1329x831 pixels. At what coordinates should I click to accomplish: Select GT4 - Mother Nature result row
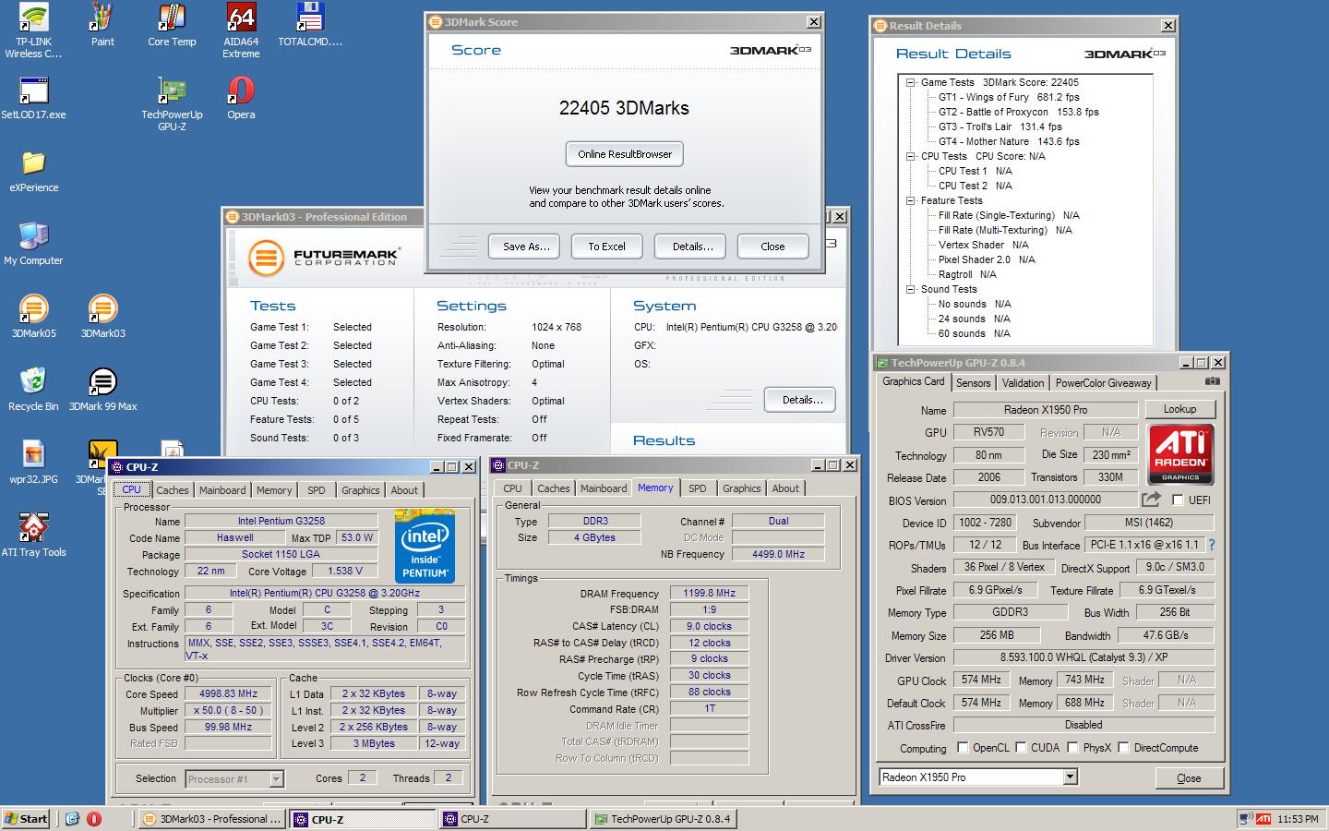[1009, 141]
